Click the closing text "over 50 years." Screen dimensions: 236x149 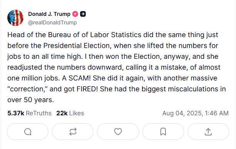click(30, 100)
